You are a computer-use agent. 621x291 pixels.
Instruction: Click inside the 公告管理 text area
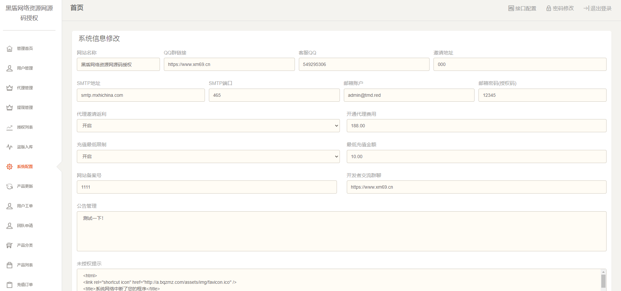(341, 231)
